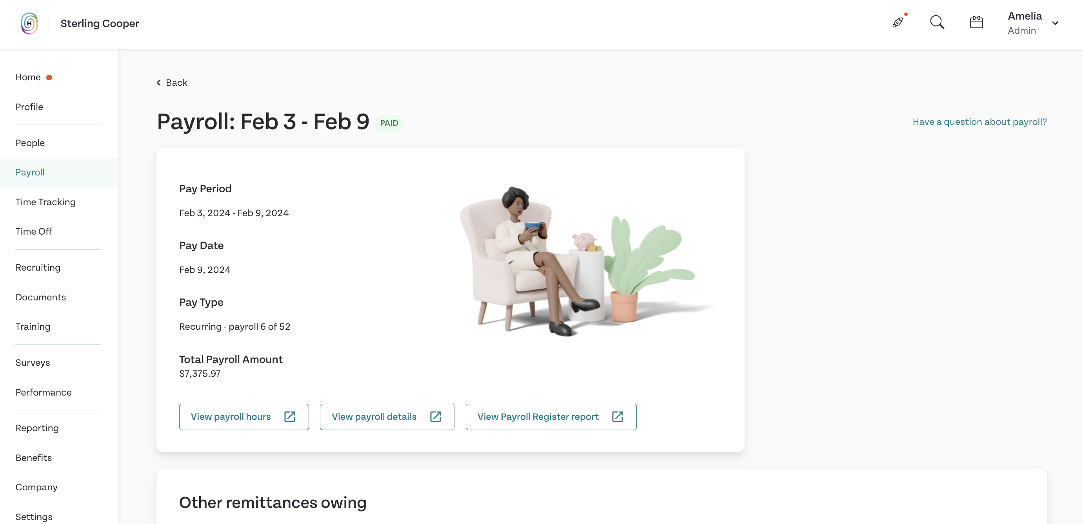Click the Humi logo icon
Viewport: 1083px width, 524px height.
[29, 23]
